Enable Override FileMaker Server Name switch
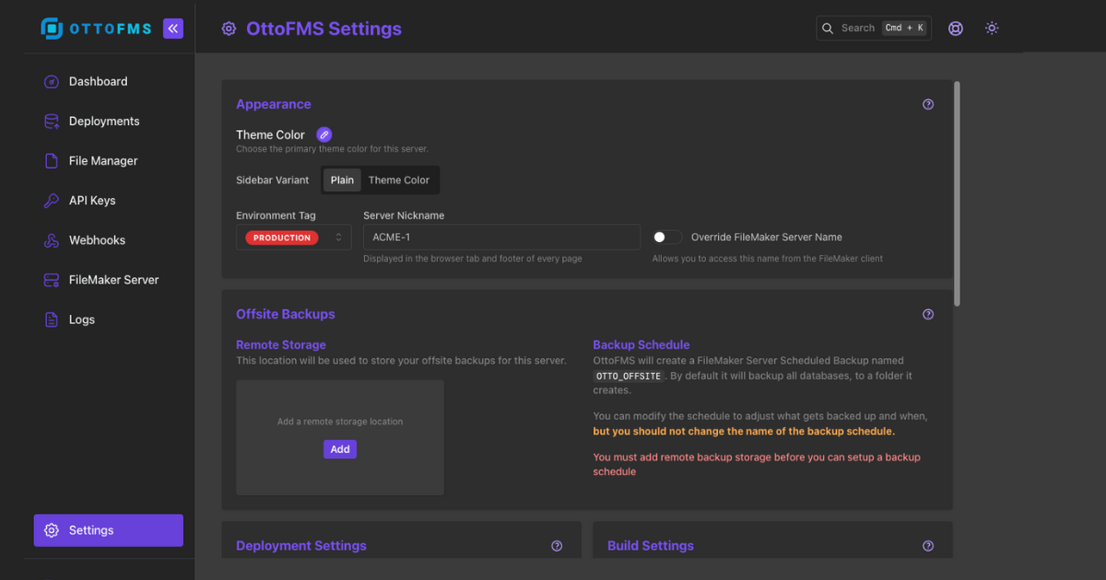The height and width of the screenshot is (580, 1106). point(667,238)
